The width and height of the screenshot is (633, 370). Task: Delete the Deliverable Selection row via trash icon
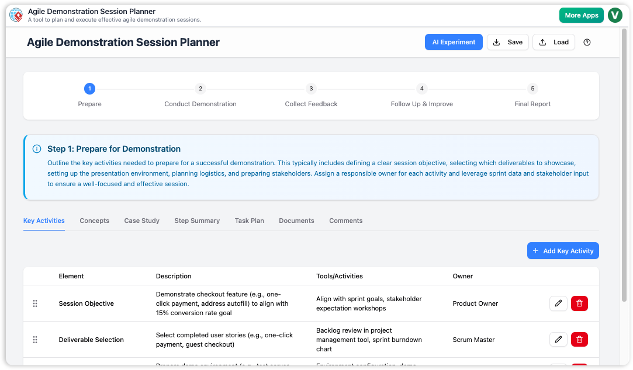[x=579, y=339]
